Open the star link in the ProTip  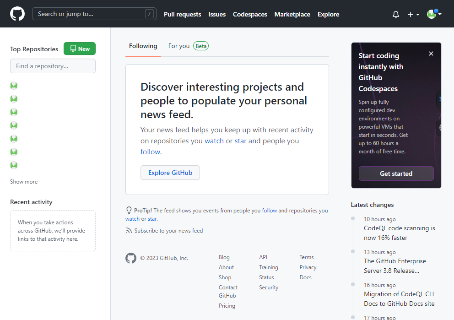[152, 219]
